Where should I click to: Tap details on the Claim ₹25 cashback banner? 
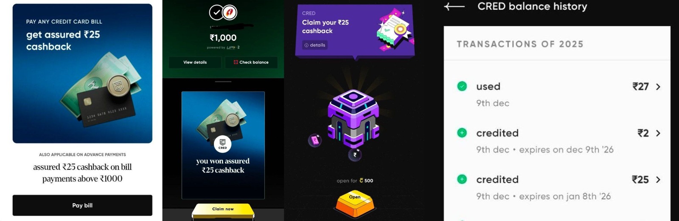click(x=315, y=45)
